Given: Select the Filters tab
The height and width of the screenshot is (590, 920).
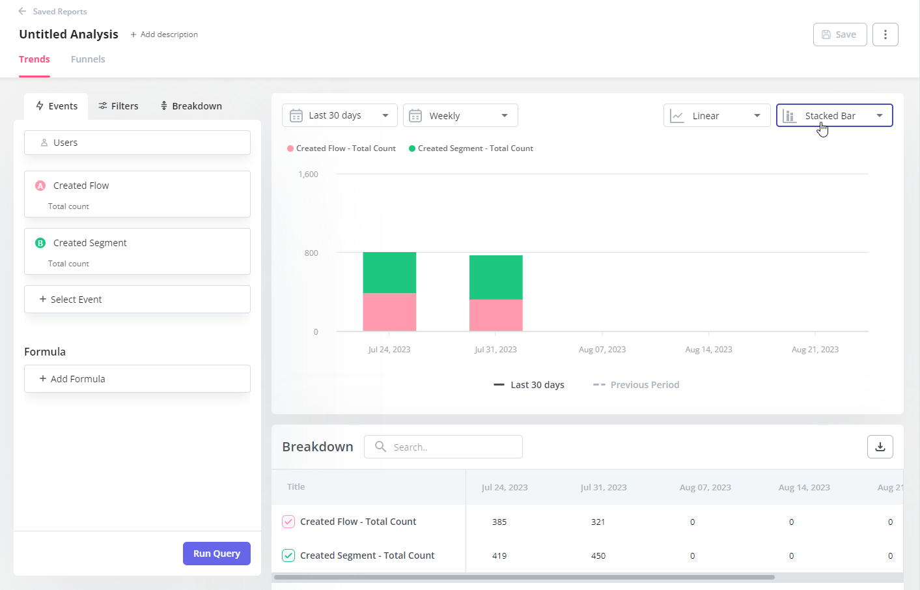Looking at the screenshot, I should (x=118, y=106).
